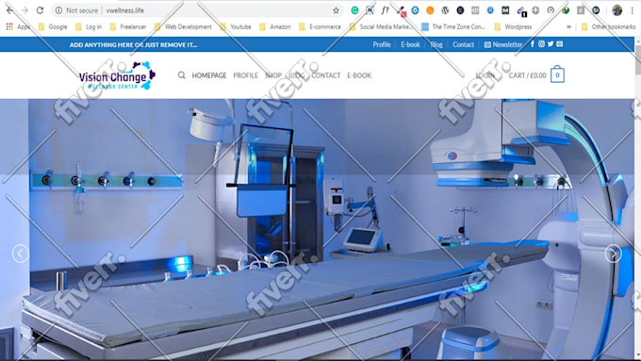Open the Wordpress bookmarks folder

(513, 26)
